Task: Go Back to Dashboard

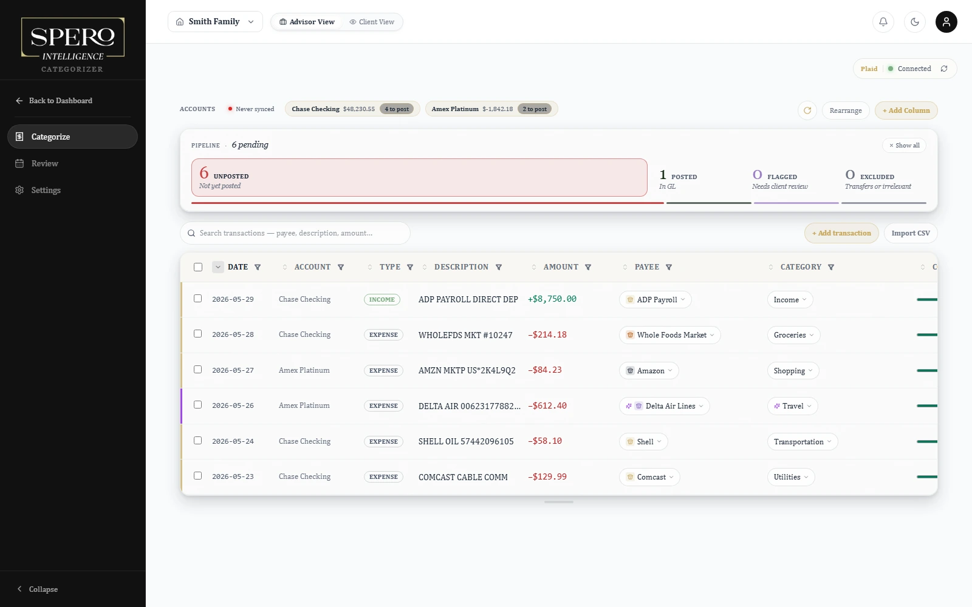Action: pyautogui.click(x=54, y=101)
